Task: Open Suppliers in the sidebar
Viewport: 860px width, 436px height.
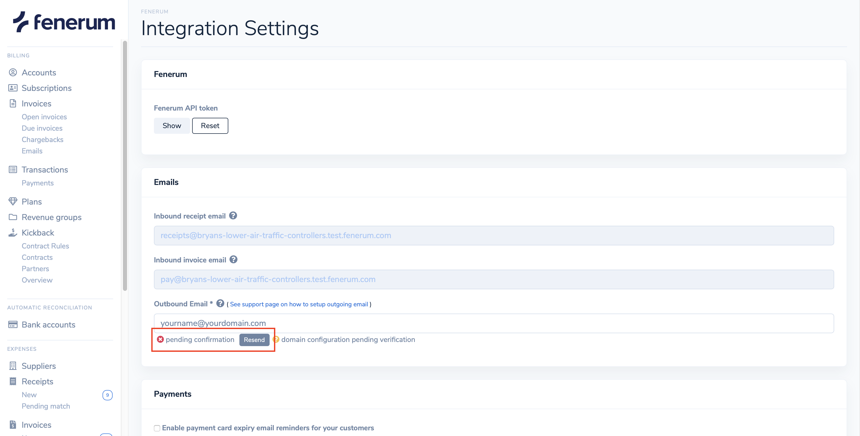Action: 39,366
